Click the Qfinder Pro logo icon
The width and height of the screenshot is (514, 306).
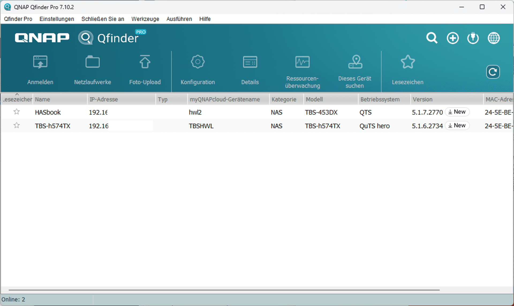pos(86,38)
